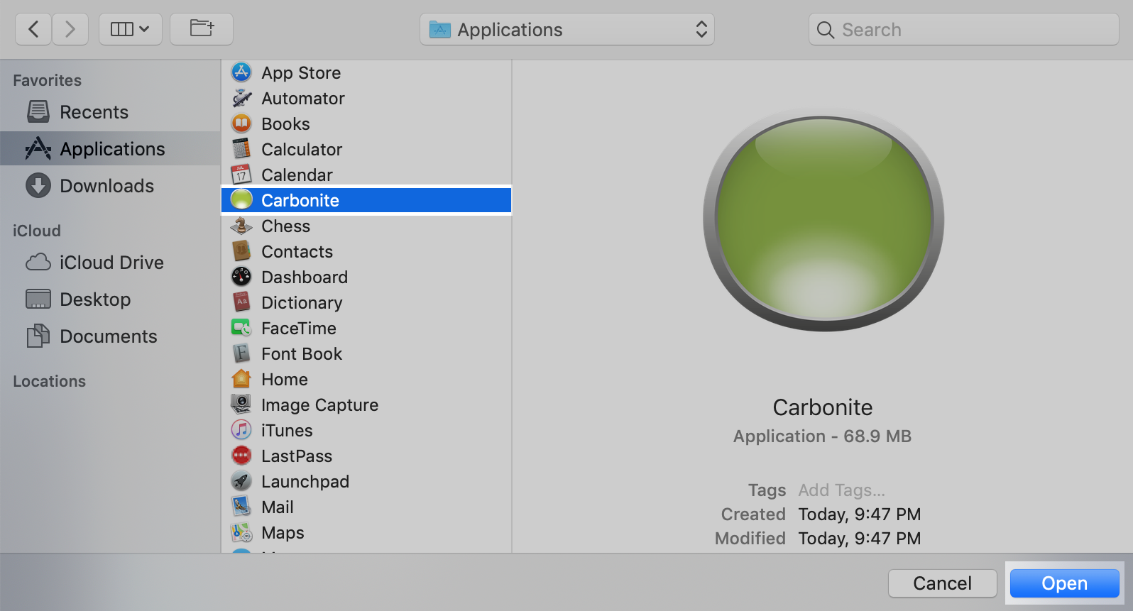Click the forward navigation arrow
This screenshot has width=1133, height=611.
pyautogui.click(x=70, y=29)
